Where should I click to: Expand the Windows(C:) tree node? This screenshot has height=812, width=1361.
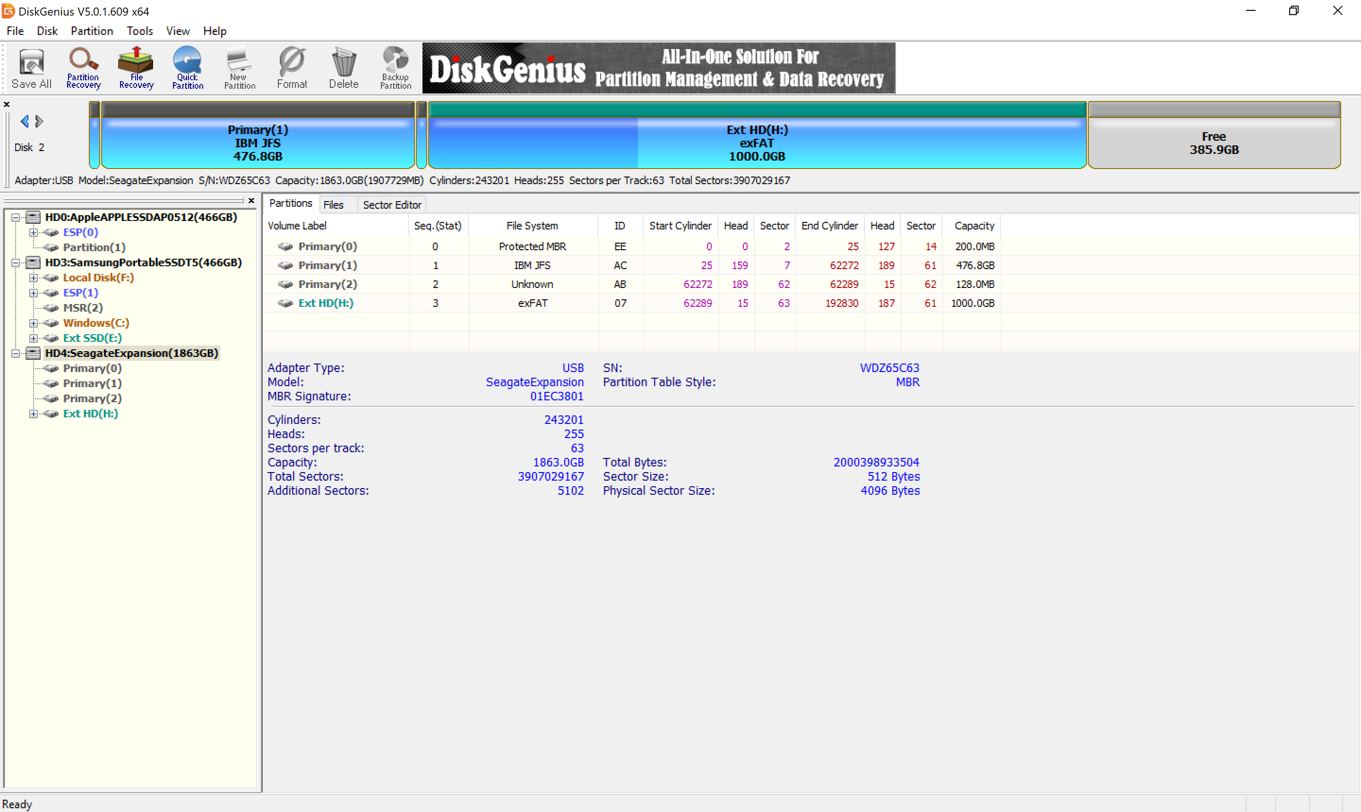pos(34,323)
